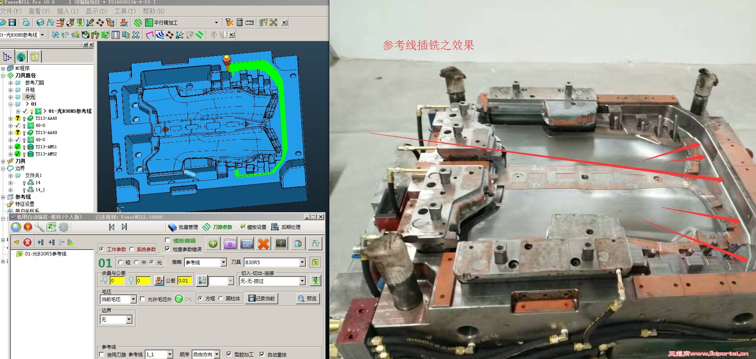Open the 边界 boundary dropdown

(x=129, y=319)
